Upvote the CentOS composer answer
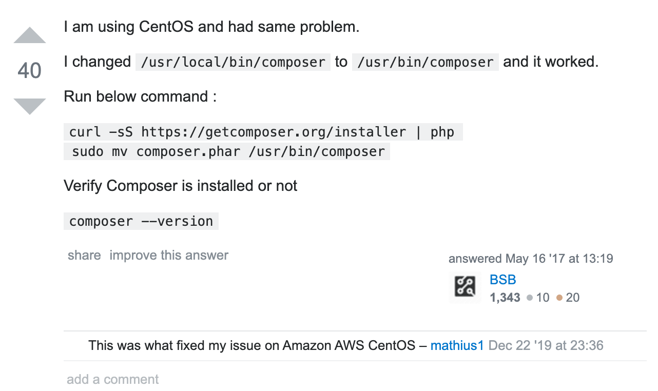 29,35
